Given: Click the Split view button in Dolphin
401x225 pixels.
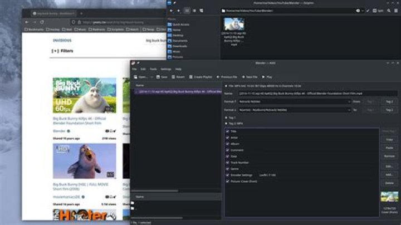Looking at the screenshot, I should click(x=378, y=11).
